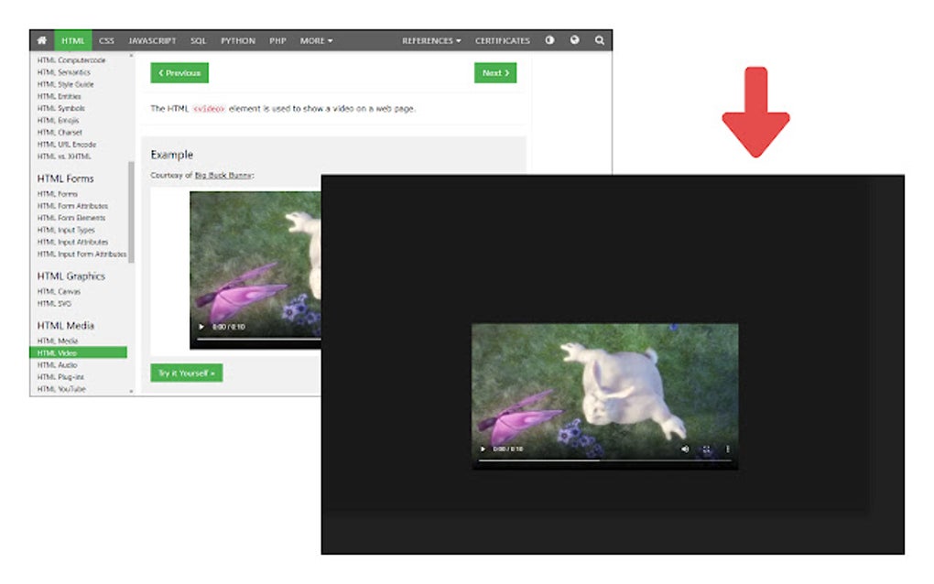The width and height of the screenshot is (934, 584).
Task: Select the PYTHON tab in the navbar
Action: click(x=237, y=40)
